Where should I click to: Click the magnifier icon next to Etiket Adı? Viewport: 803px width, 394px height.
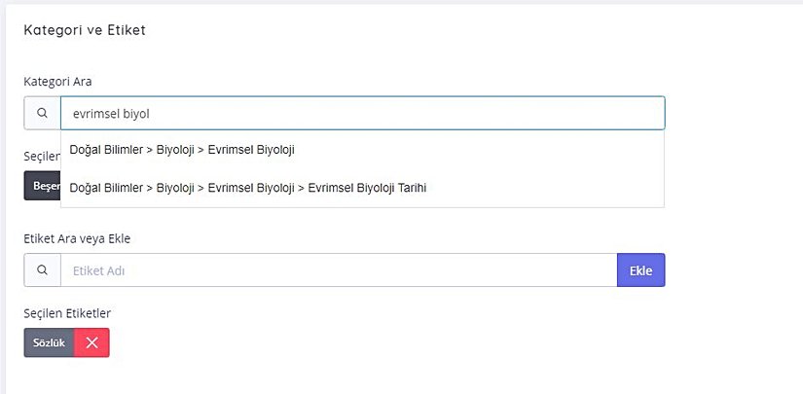tap(42, 270)
